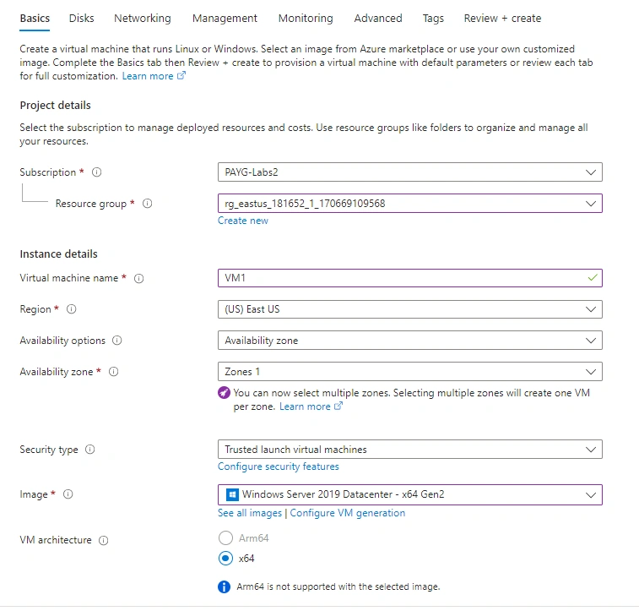Click the blue Arm64 notice info icon
This screenshot has width=639, height=611.
(224, 586)
